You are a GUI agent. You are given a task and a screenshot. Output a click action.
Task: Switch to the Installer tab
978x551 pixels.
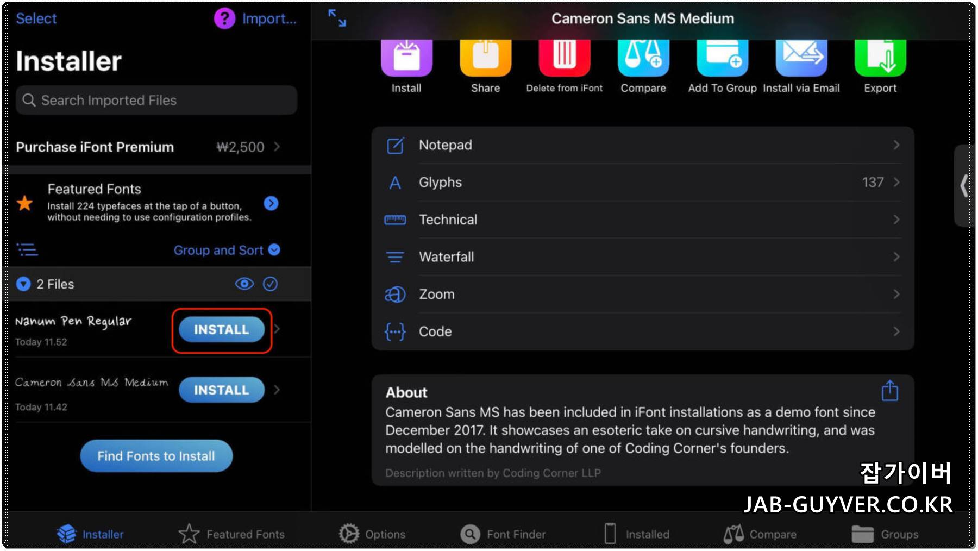(x=90, y=534)
